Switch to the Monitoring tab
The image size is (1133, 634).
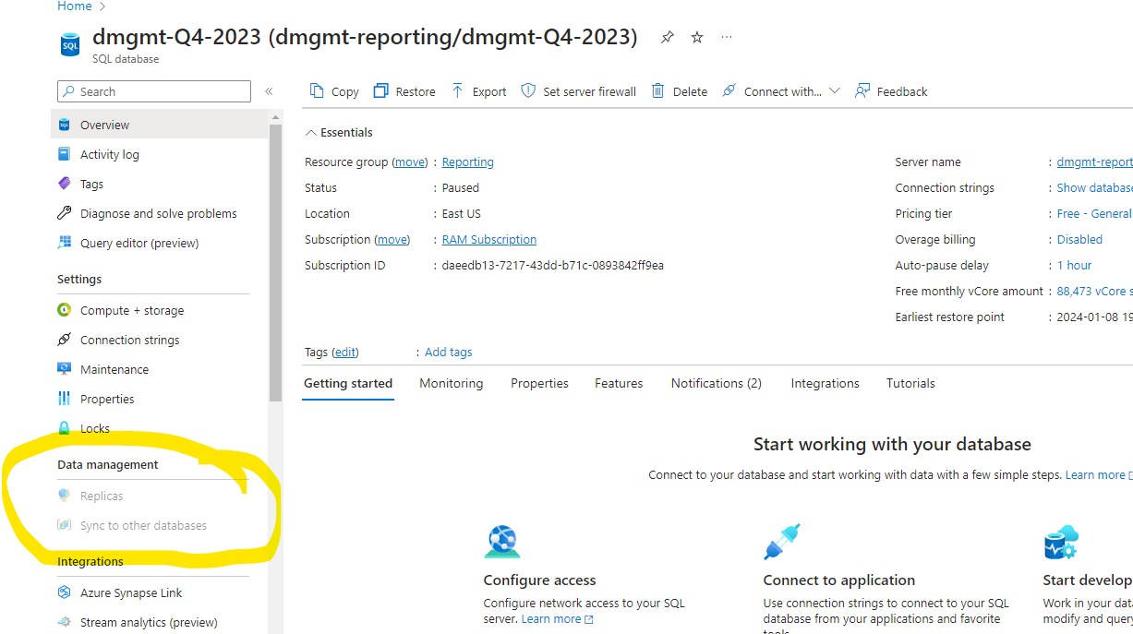click(451, 383)
